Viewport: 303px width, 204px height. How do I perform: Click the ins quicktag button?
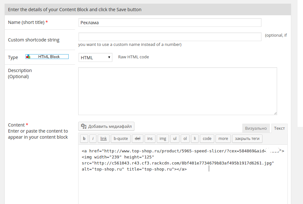150,139
